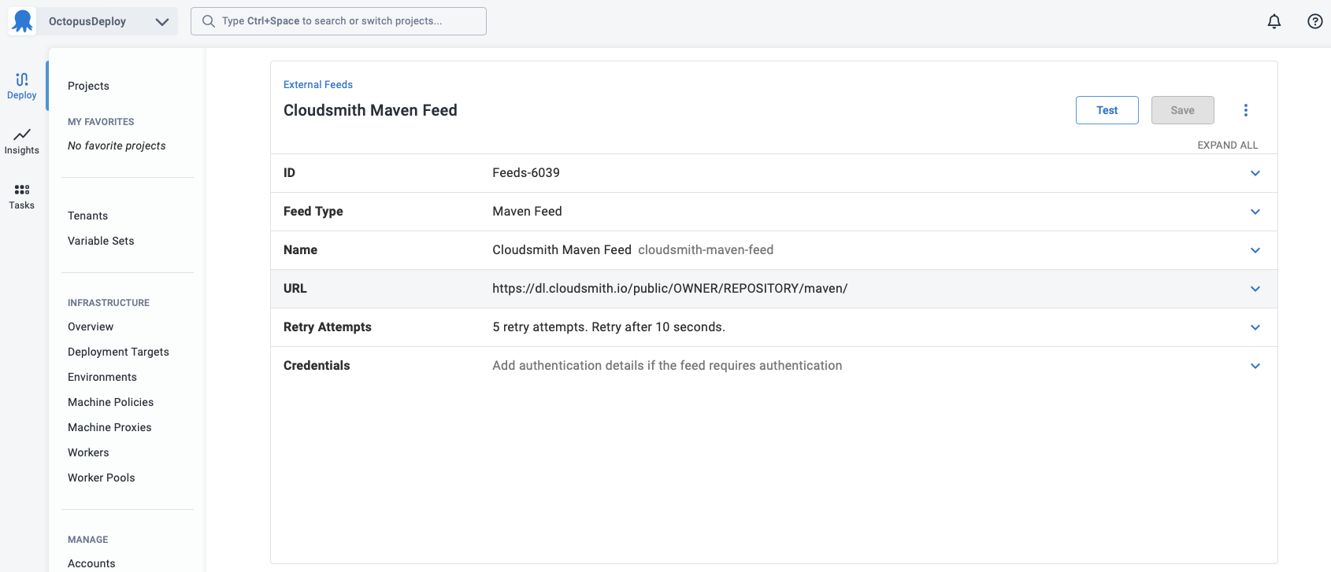
Task: Open Deployment Targets
Action: pyautogui.click(x=118, y=352)
